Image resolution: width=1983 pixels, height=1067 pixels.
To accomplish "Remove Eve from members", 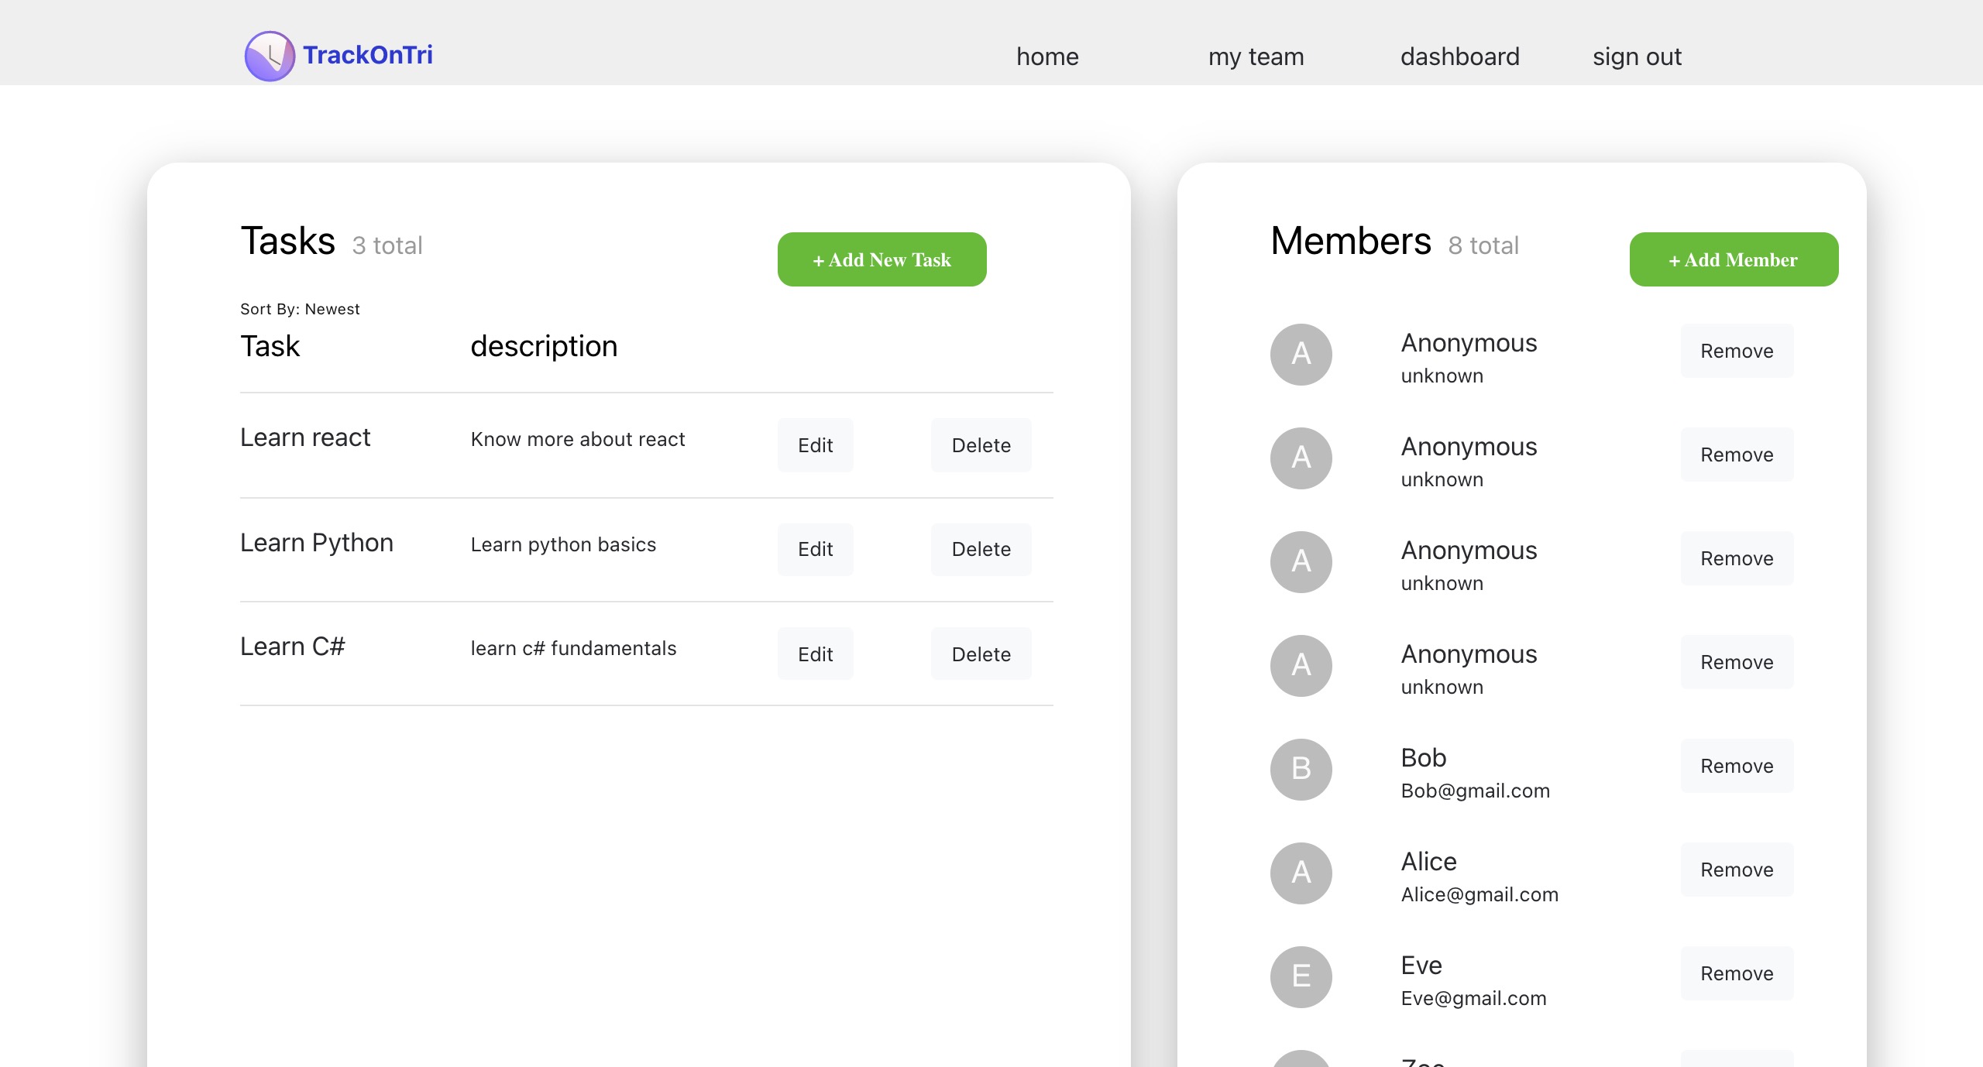I will 1737,973.
